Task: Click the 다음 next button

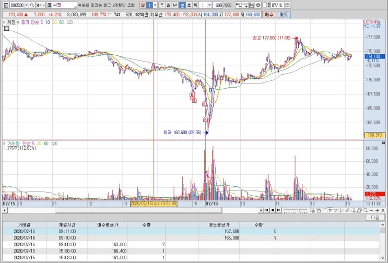Action: (375, 217)
